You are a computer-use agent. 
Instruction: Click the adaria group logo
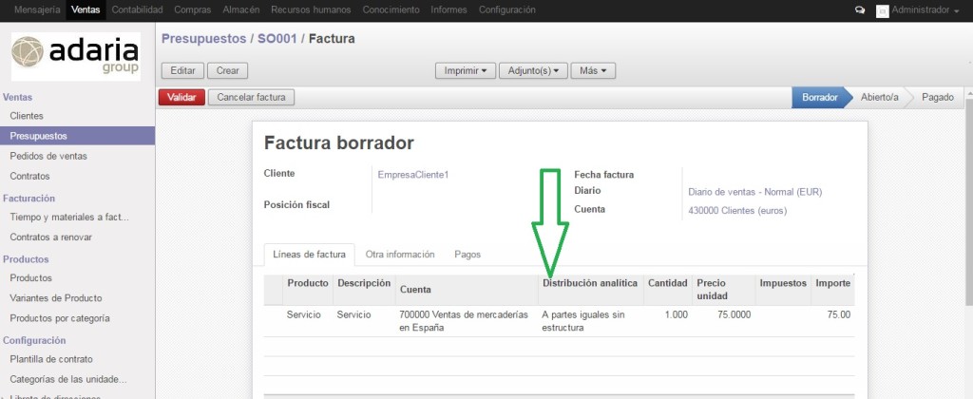click(x=76, y=56)
